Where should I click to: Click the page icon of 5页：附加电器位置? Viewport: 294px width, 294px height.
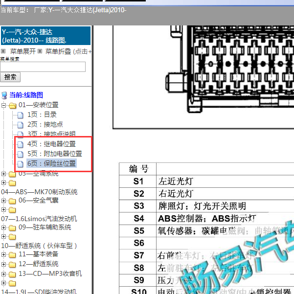tap(20, 154)
